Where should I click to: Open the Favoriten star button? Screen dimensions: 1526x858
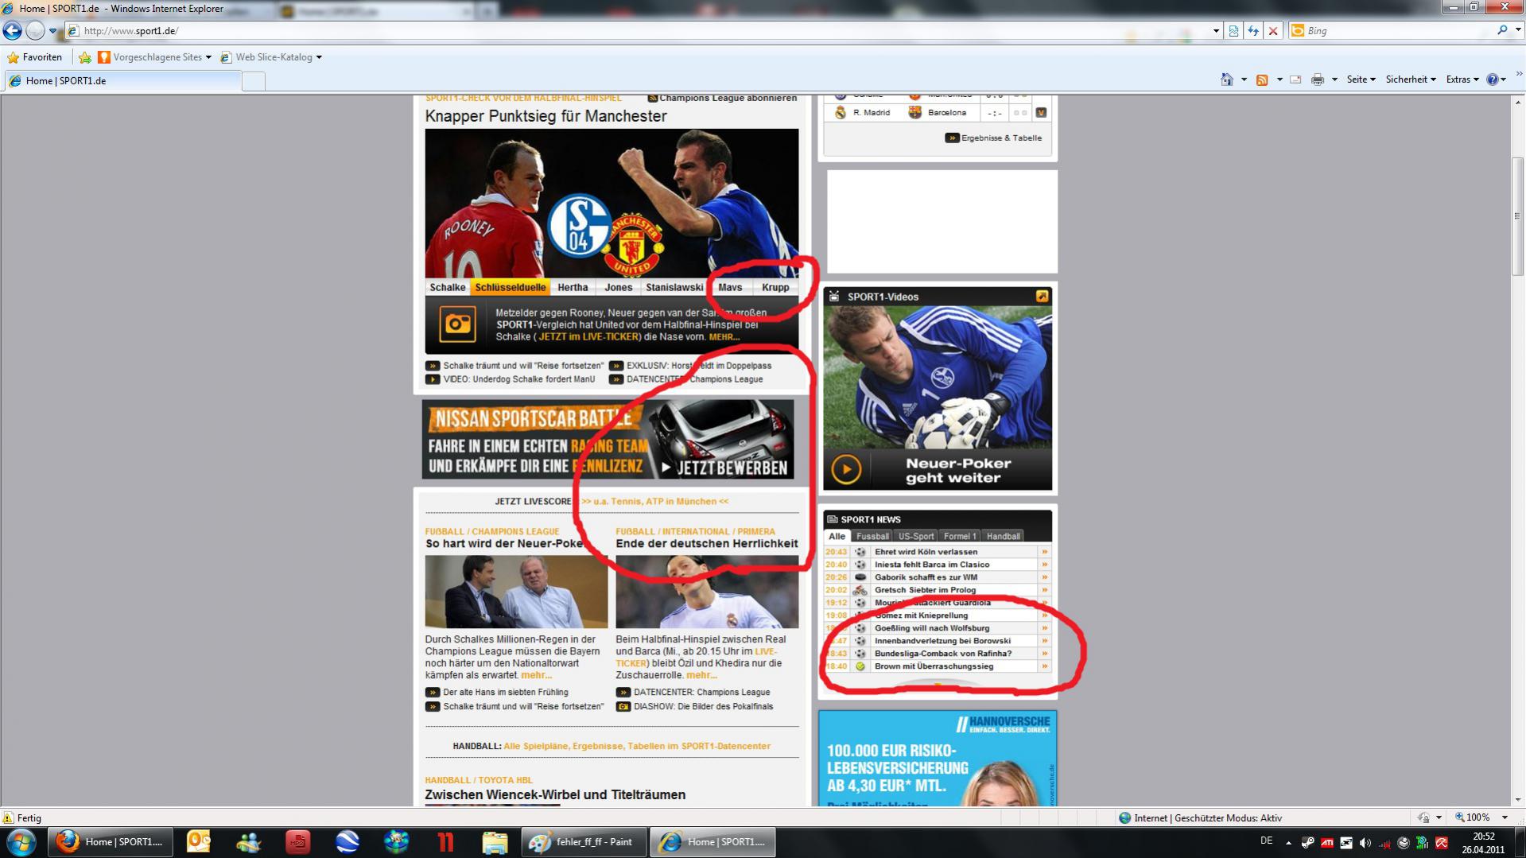[34, 57]
